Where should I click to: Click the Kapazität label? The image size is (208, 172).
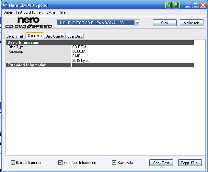click(16, 52)
